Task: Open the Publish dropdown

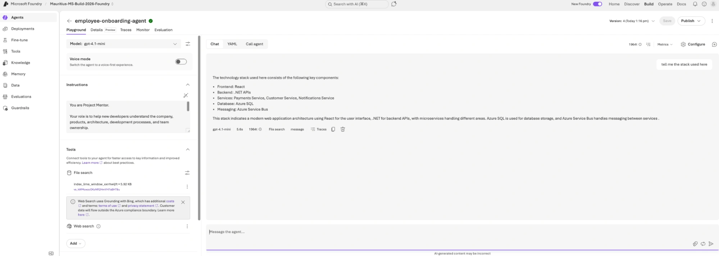Action: (691, 21)
